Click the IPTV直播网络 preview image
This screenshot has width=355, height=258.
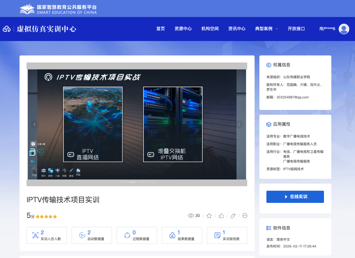[93, 124]
